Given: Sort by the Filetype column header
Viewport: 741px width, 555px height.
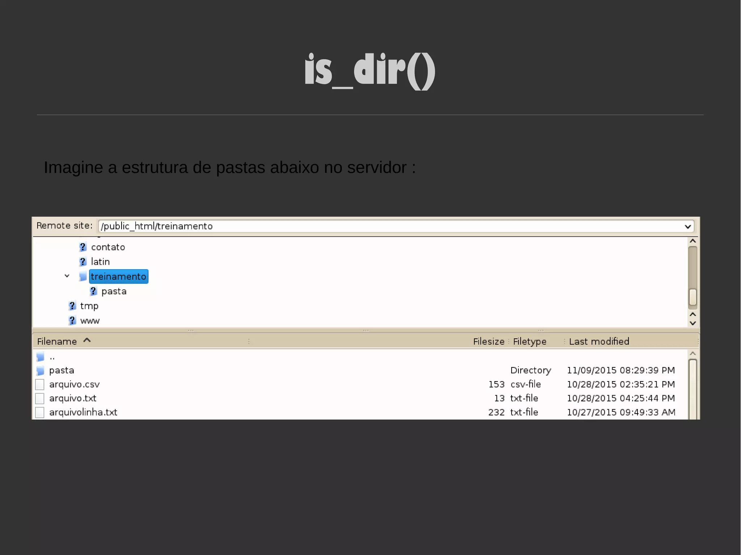Looking at the screenshot, I should pyautogui.click(x=530, y=341).
